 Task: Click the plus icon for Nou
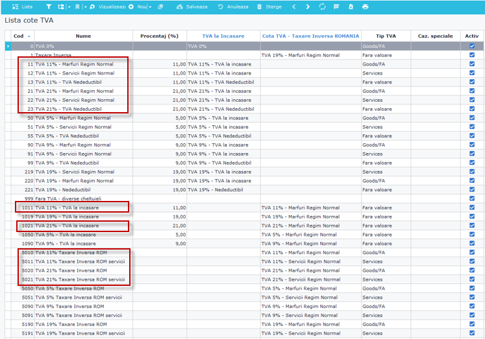click(x=131, y=6)
